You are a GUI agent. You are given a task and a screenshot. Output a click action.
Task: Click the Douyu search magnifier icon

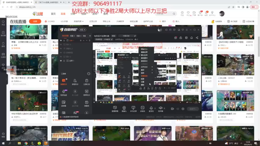[x=174, y=14]
